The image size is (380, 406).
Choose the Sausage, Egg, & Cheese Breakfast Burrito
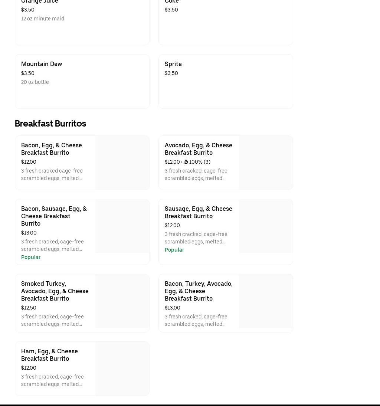[198, 212]
